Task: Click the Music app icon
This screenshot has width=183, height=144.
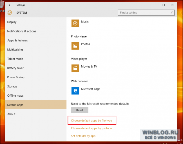Action: click(75, 23)
